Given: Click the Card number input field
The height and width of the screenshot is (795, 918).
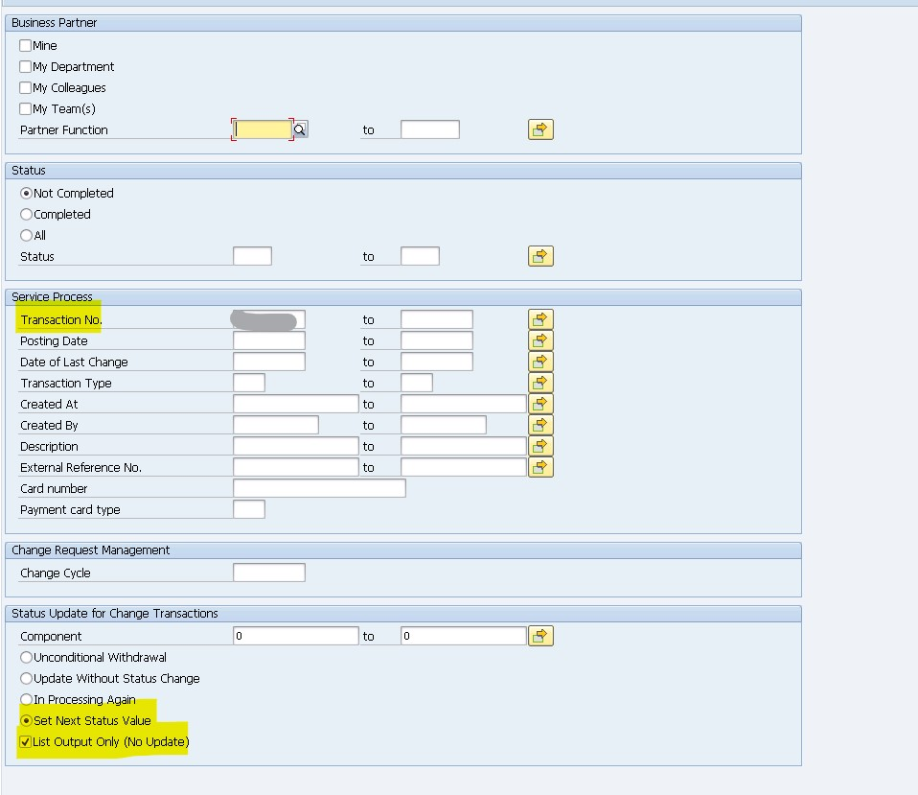Looking at the screenshot, I should click(319, 487).
